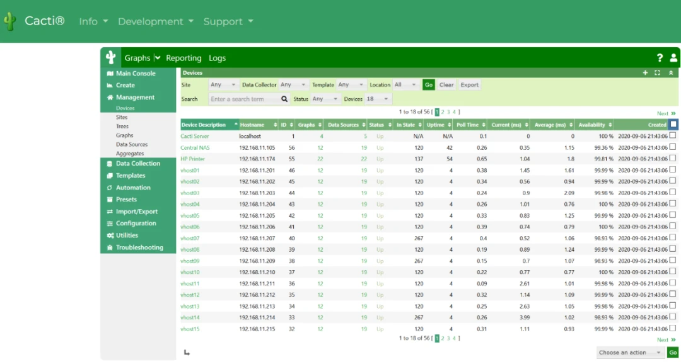Click the Automation refresh icon

(x=110, y=188)
